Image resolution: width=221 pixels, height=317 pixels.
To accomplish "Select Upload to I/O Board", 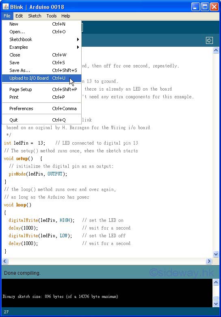I will pos(41,78).
